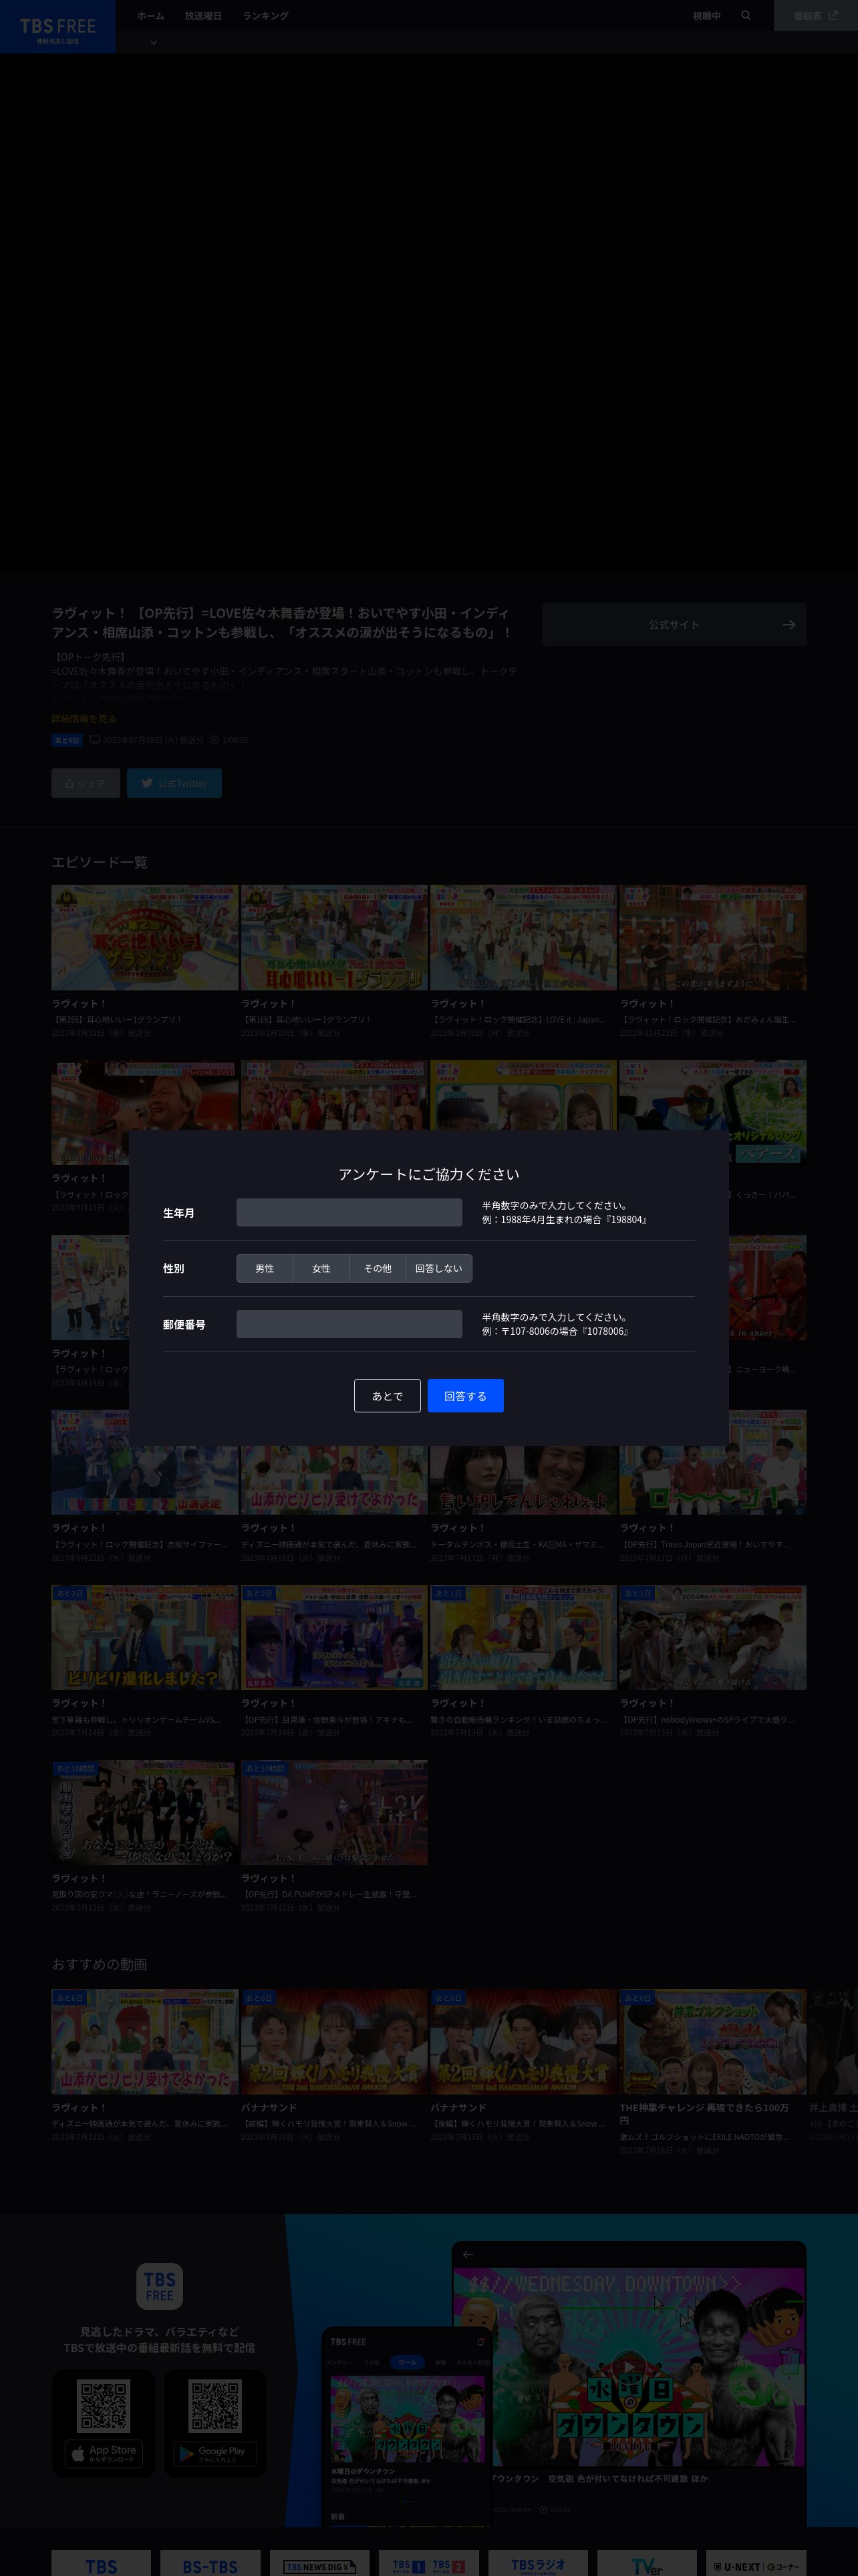
Task: Click the App Store QR code
Action: (104, 2406)
